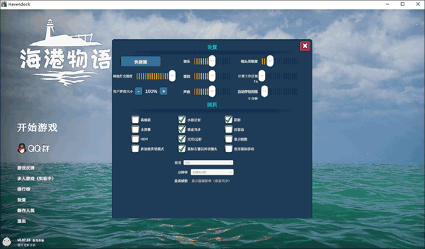Minimize the Havendock window
The image size is (425, 249).
(x=388, y=4)
